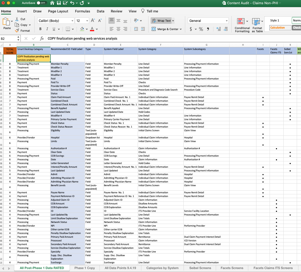The image size is (301, 272).
Task: Expand Paste options arrow
Action: tap(12, 21)
